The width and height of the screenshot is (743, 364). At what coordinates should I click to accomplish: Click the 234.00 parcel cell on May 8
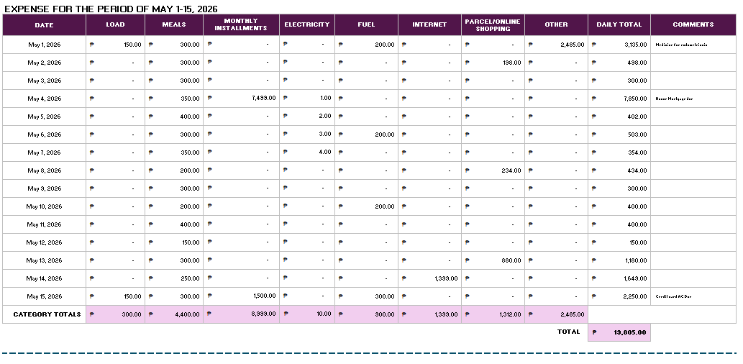coord(493,170)
